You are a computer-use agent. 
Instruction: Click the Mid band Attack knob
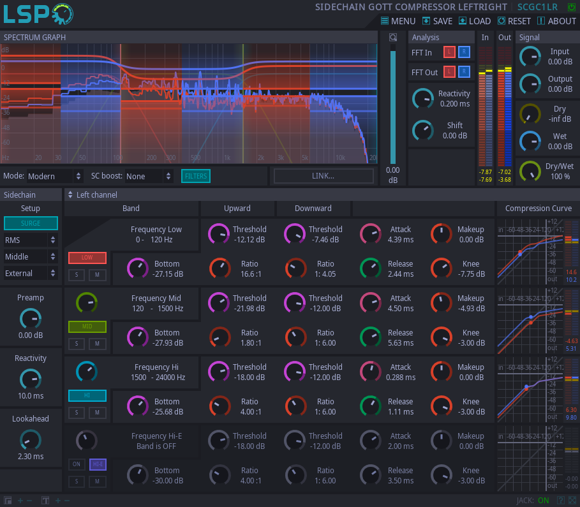(371, 303)
